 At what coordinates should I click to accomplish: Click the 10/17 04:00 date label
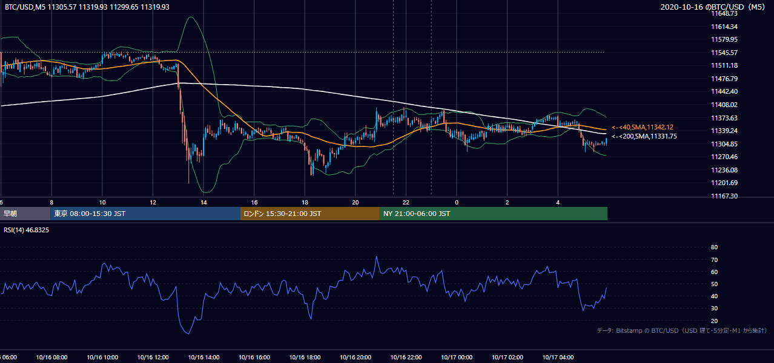click(558, 358)
